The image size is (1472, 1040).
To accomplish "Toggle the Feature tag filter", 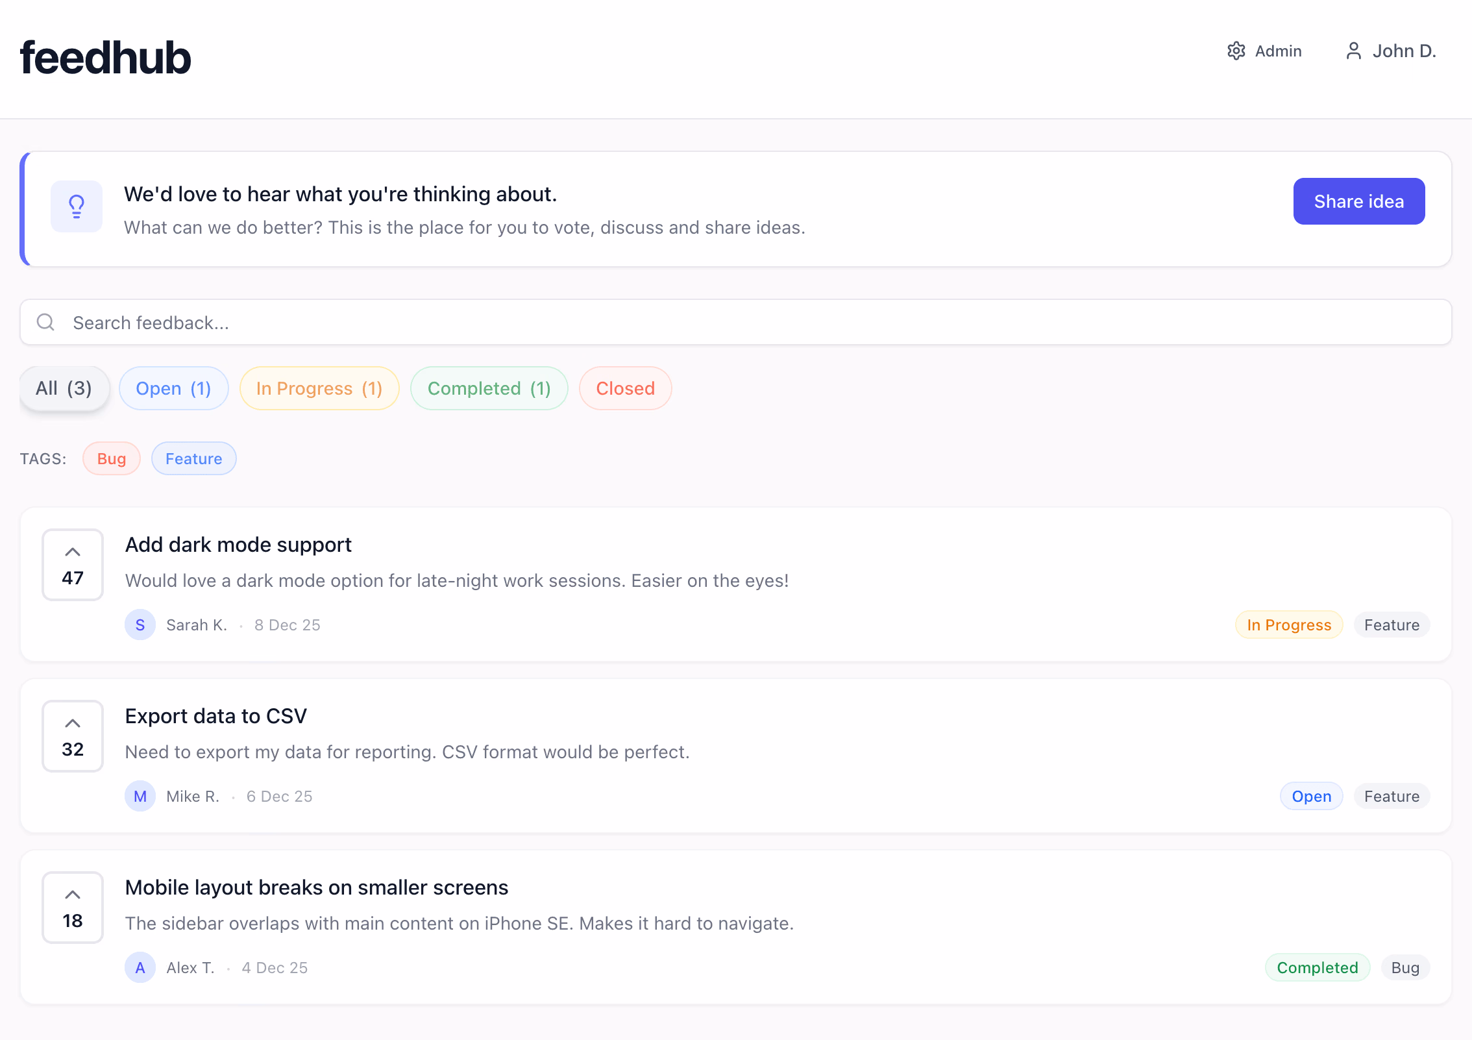I will click(x=193, y=458).
